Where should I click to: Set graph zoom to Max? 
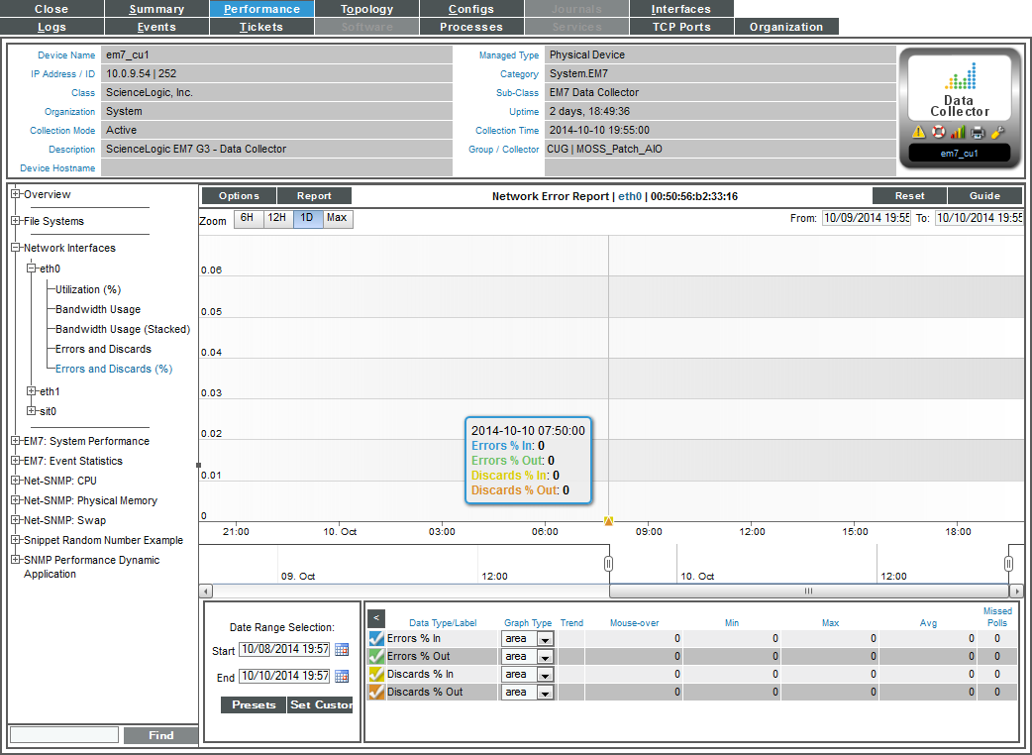click(x=337, y=219)
